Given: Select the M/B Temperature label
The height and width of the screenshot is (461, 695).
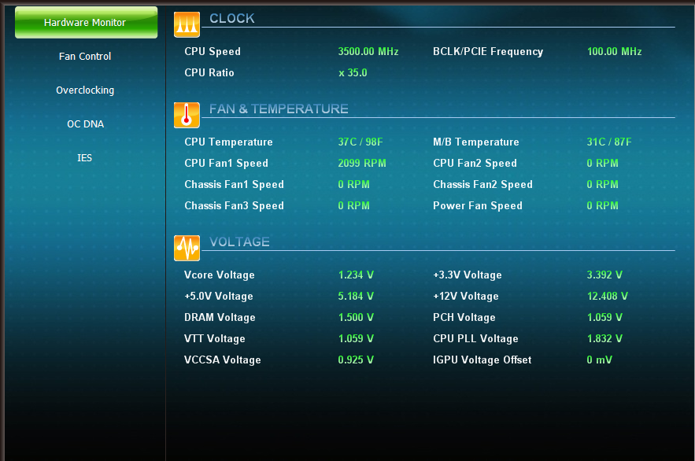Looking at the screenshot, I should coord(476,142).
